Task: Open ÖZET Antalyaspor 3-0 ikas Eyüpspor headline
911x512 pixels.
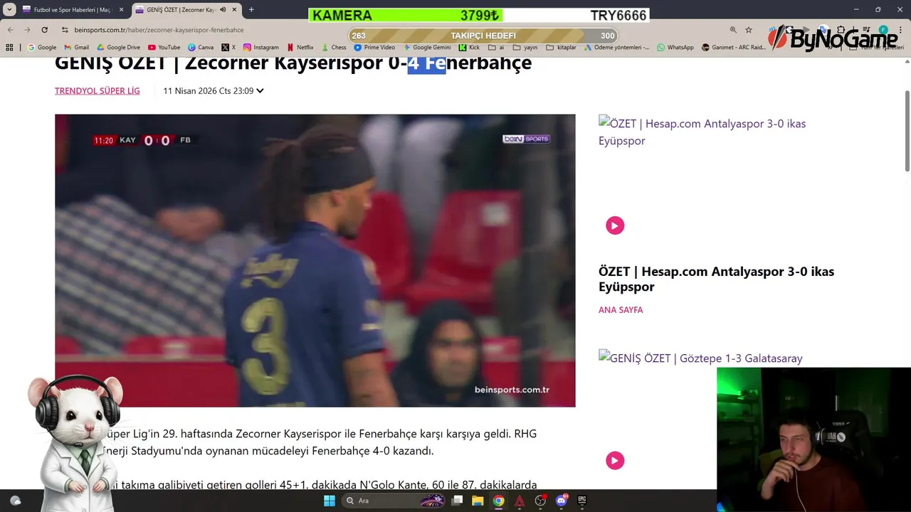Action: [716, 279]
